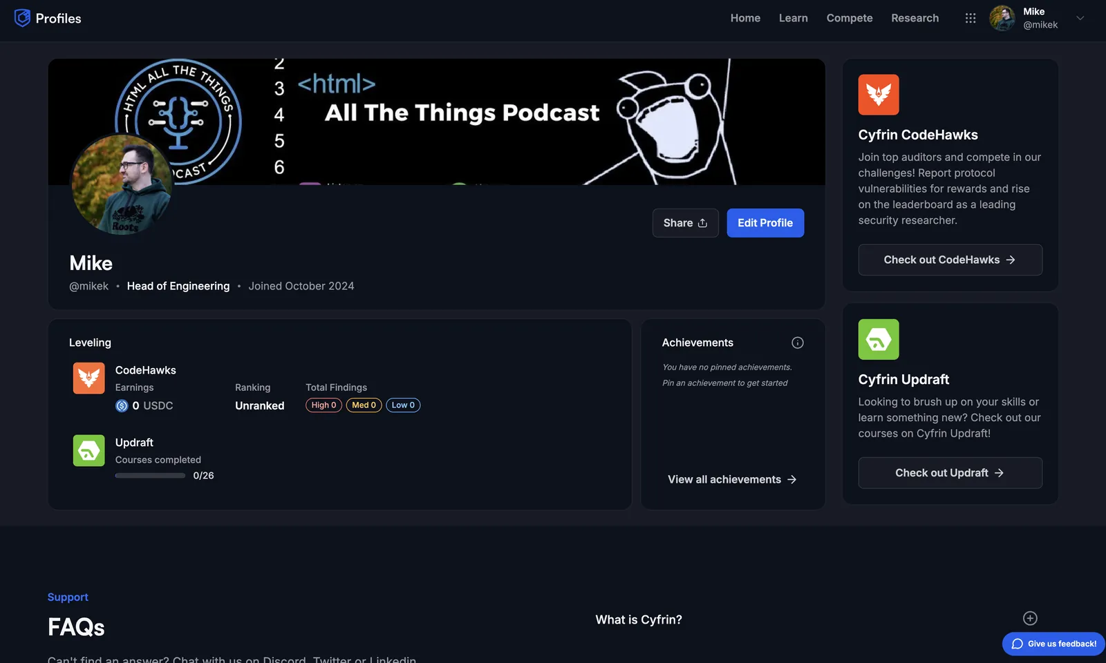Click the user avatar in the navbar
The image size is (1106, 663).
(x=1002, y=18)
